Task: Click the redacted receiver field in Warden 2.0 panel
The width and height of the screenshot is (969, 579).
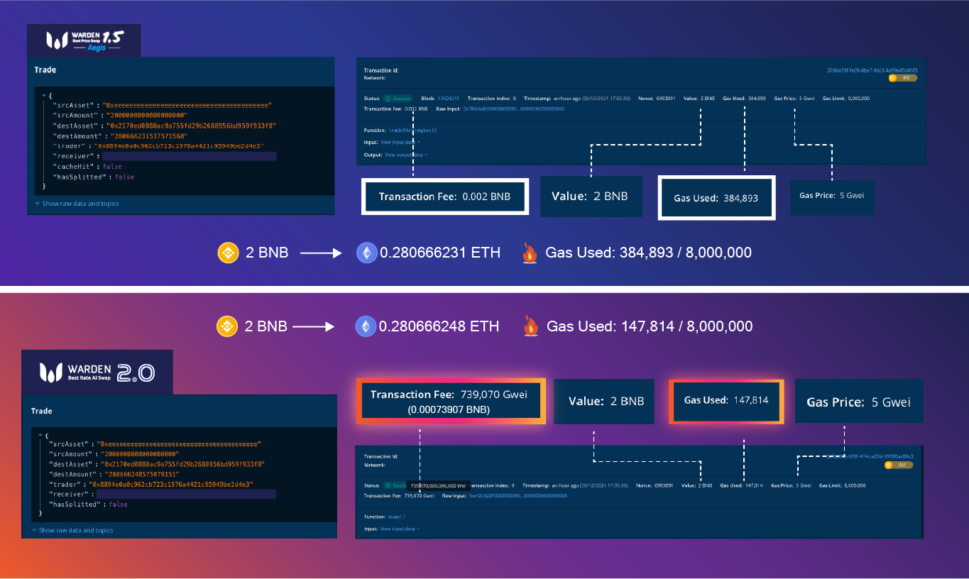Action: [x=186, y=494]
